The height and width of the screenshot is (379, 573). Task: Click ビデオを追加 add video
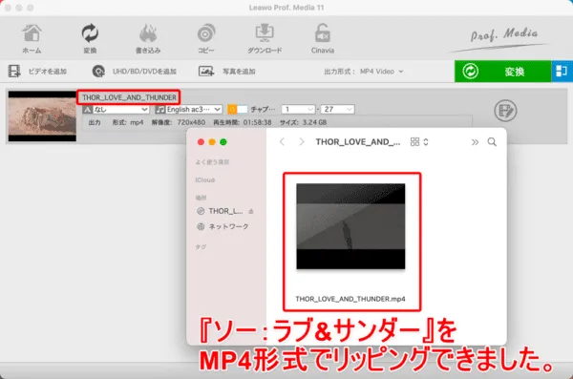(37, 72)
